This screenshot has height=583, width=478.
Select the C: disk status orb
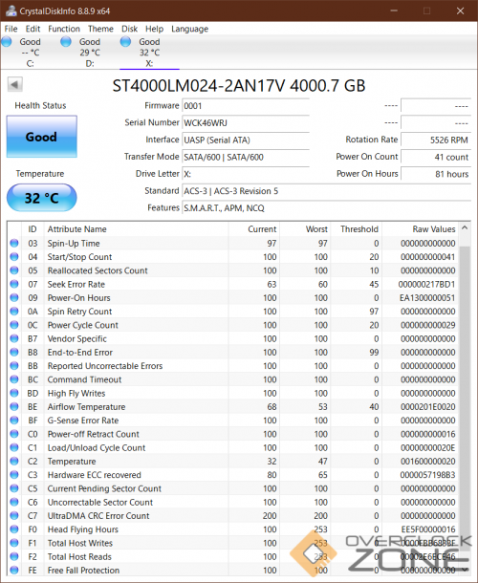coord(7,42)
